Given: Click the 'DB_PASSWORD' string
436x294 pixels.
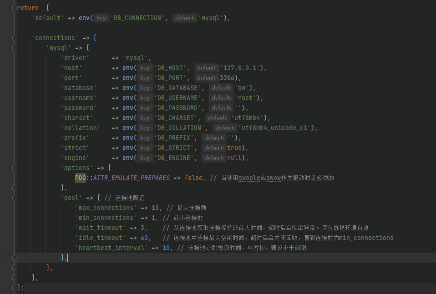Looking at the screenshot, I should point(178,108).
